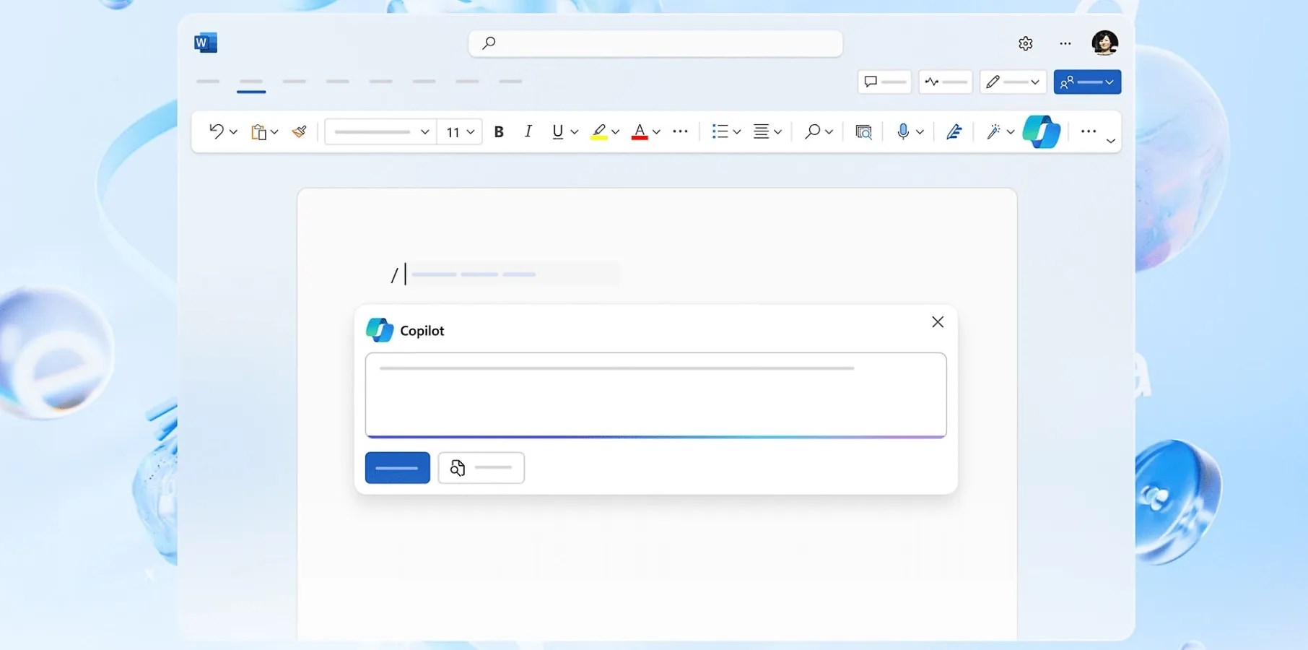
Task: Click the Copilot prompt text box
Action: [655, 395]
